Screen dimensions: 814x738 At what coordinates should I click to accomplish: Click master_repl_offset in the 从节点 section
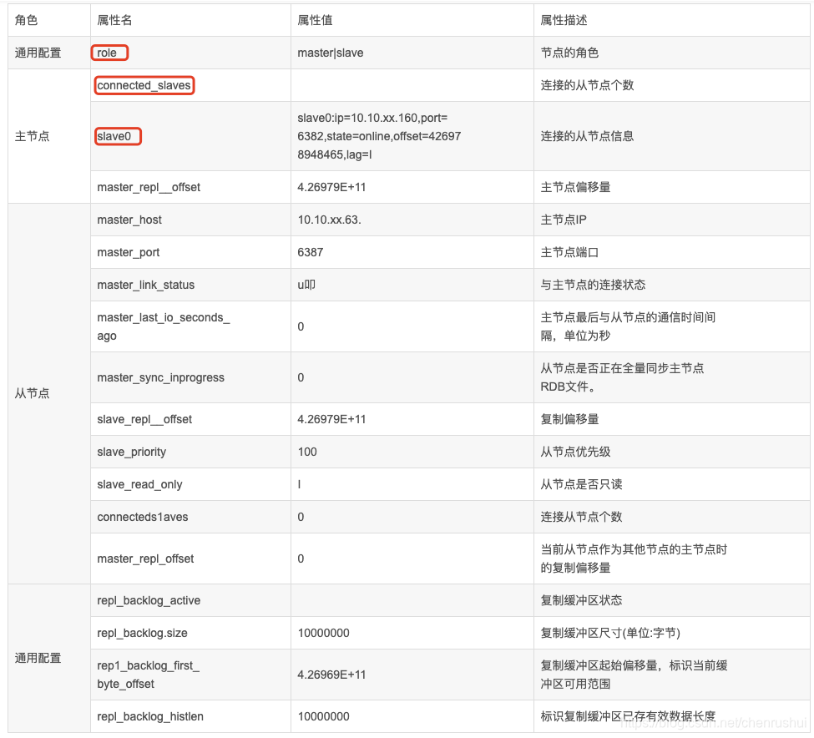(145, 559)
